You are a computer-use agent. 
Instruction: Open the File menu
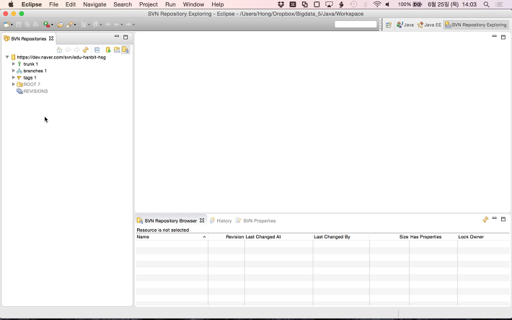[x=53, y=4]
